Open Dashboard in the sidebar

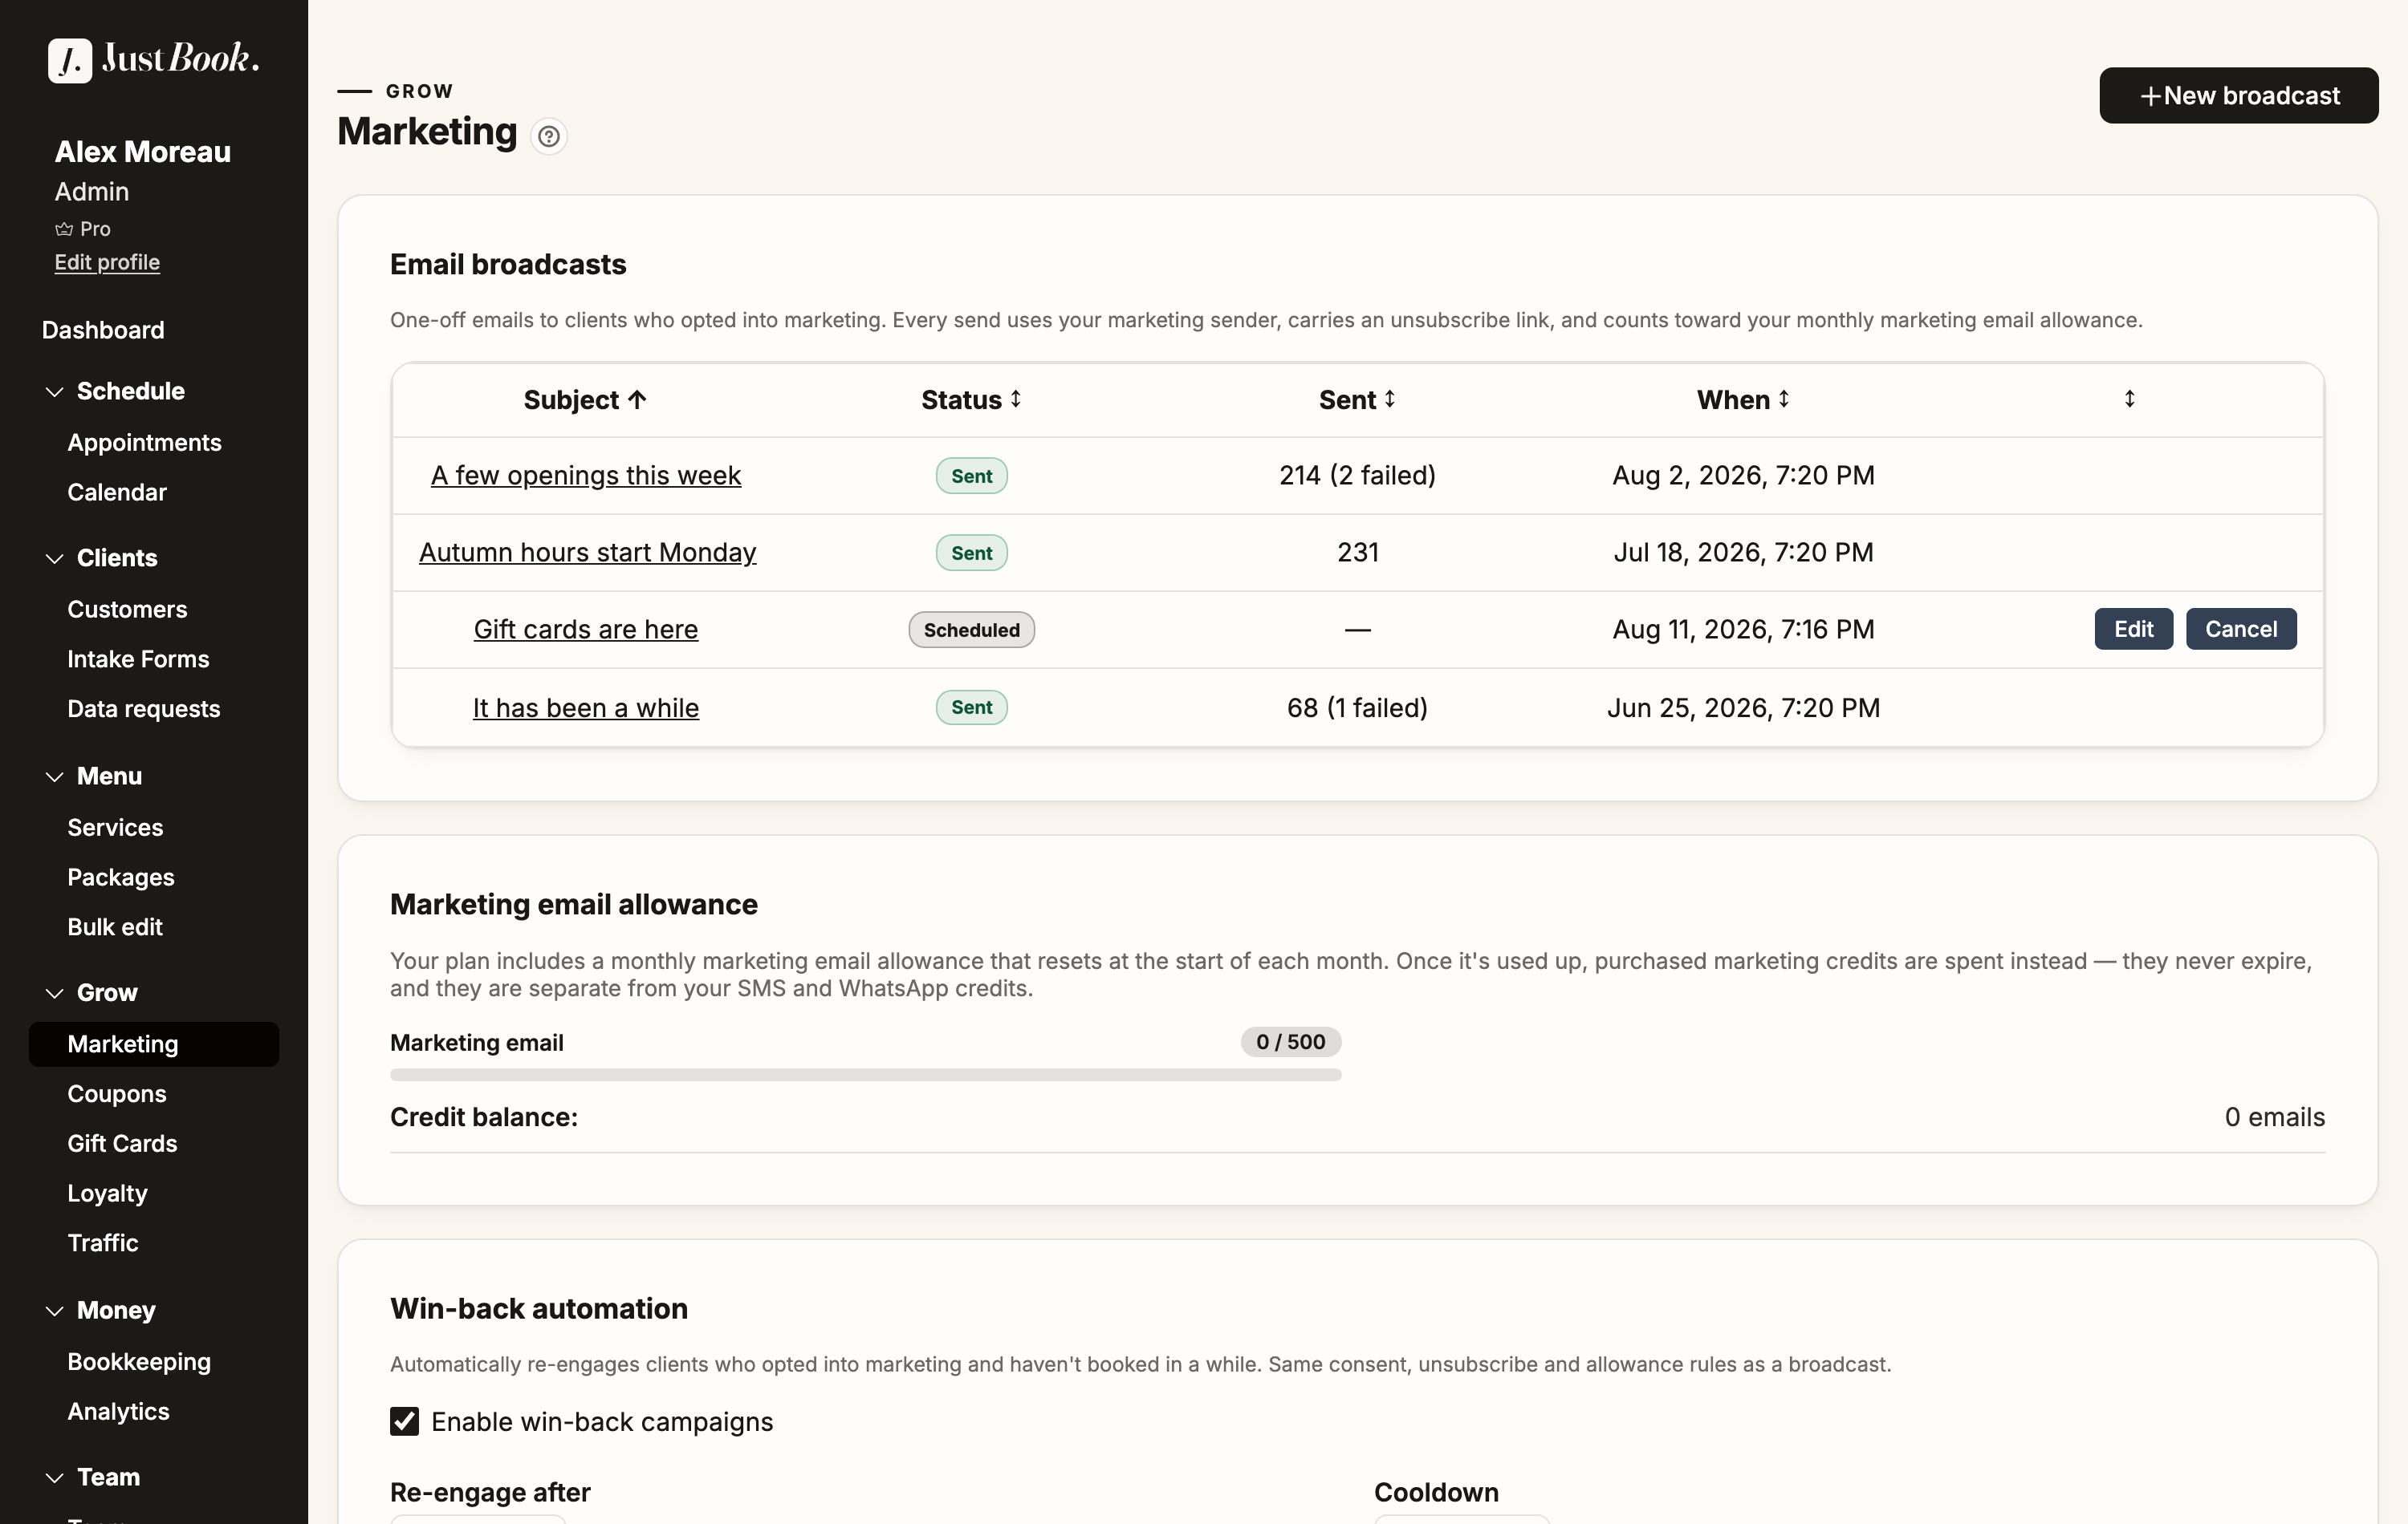point(103,330)
